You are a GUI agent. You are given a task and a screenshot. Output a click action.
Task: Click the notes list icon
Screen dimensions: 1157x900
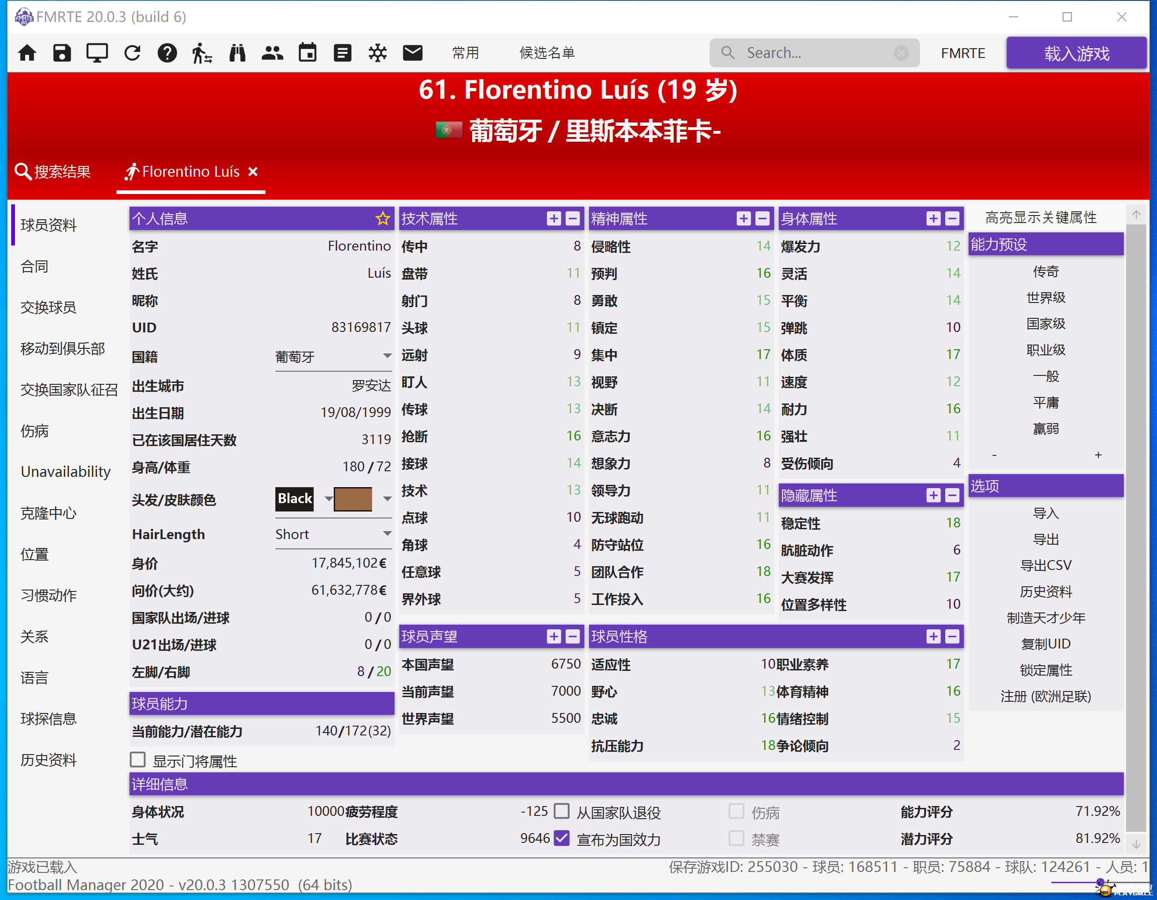(x=342, y=53)
